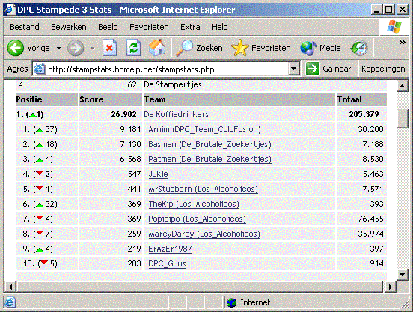Open History clock icon in toolbar
This screenshot has width=413, height=312.
(x=359, y=49)
